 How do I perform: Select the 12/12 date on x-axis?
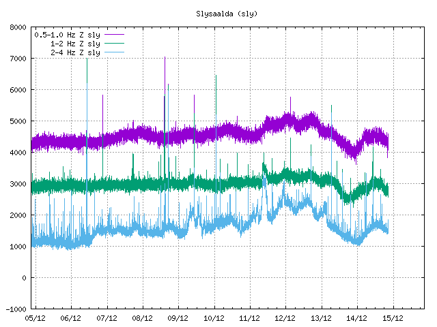coord(285,318)
